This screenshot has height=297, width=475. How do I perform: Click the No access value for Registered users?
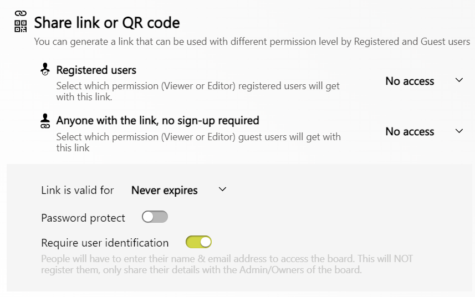[x=410, y=81]
